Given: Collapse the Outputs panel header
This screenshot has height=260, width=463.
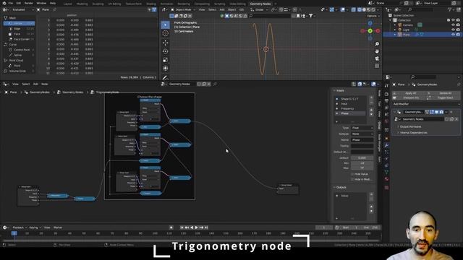Looking at the screenshot, I should tap(340, 188).
